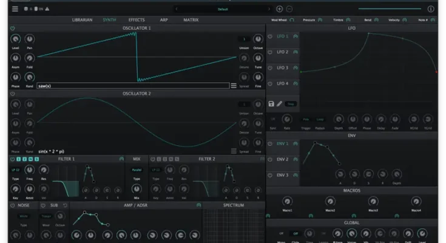The image size is (446, 243).
Task: Click ENV 2 modulation assign icon
Action: (x=296, y=159)
